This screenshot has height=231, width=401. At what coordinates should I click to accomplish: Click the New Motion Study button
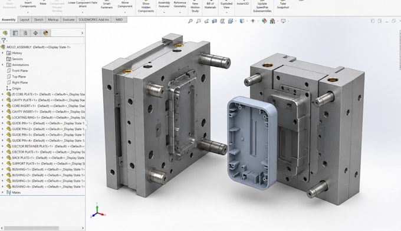[x=195, y=6]
